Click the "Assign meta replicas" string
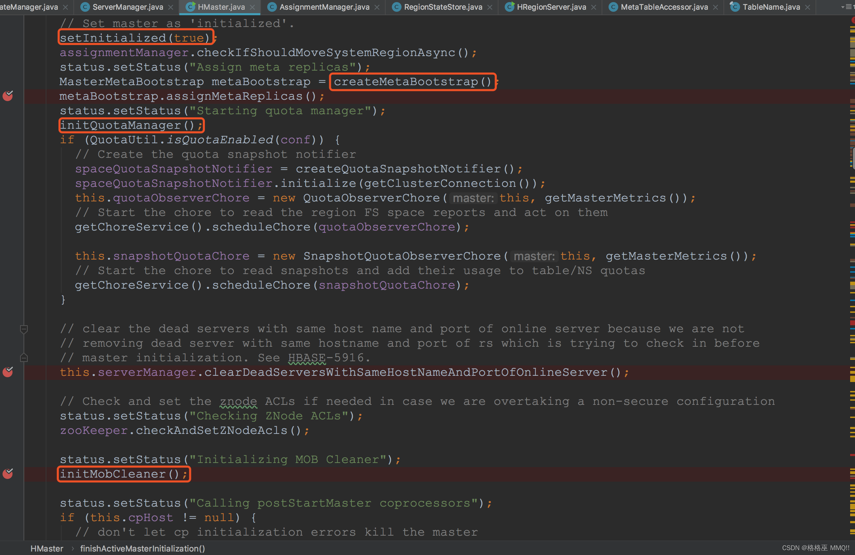The width and height of the screenshot is (855, 555). 273,67
